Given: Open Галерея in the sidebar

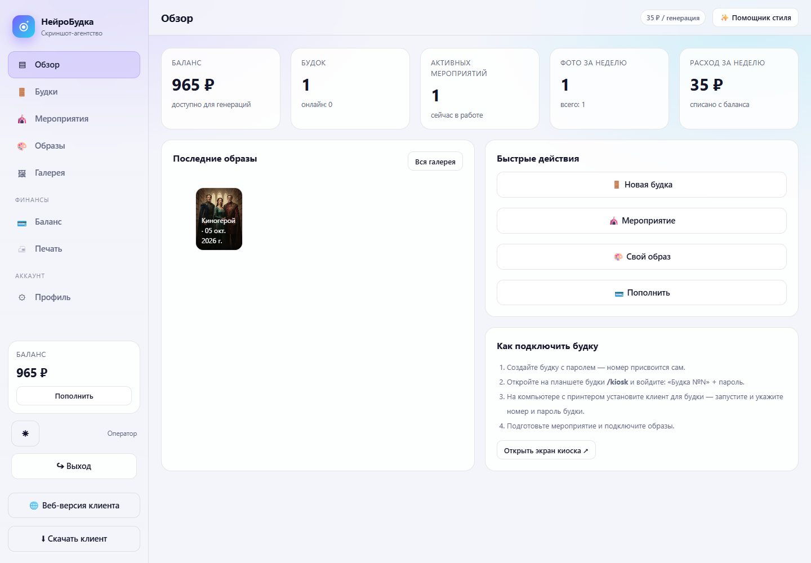Looking at the screenshot, I should 74,173.
